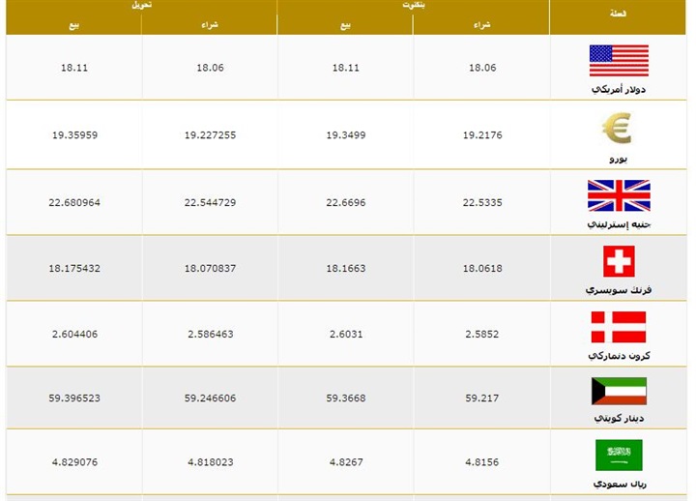Click the Saudi Arabian flag icon
Image resolution: width=696 pixels, height=501 pixels.
point(619,456)
